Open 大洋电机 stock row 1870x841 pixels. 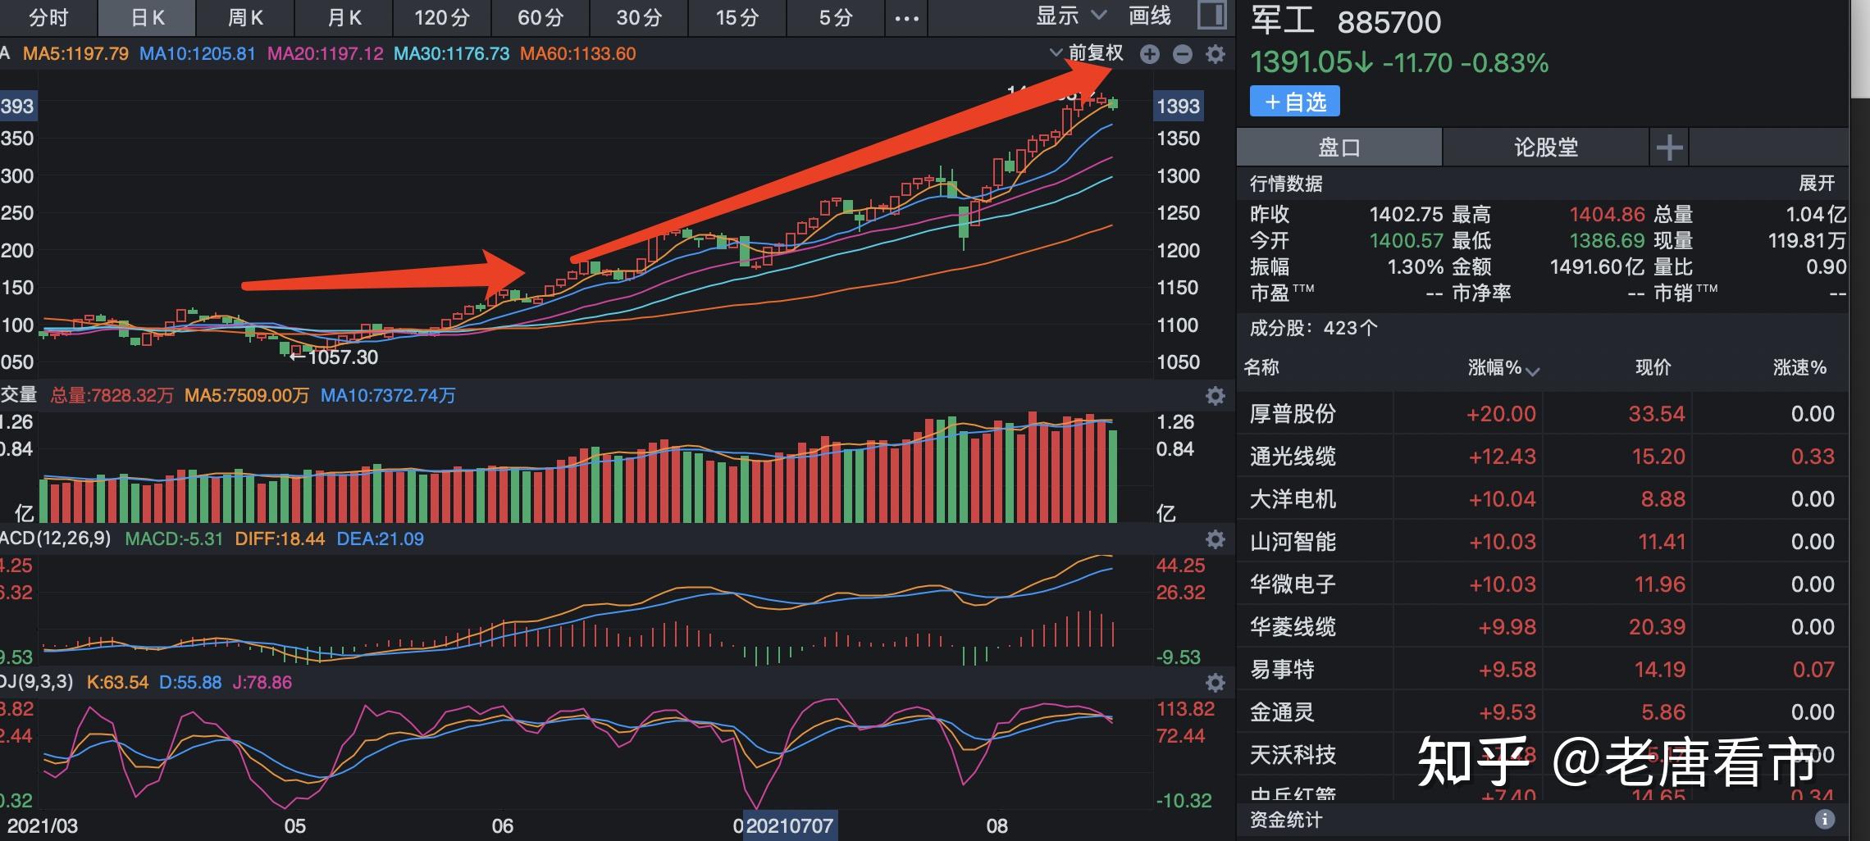[x=1543, y=499]
